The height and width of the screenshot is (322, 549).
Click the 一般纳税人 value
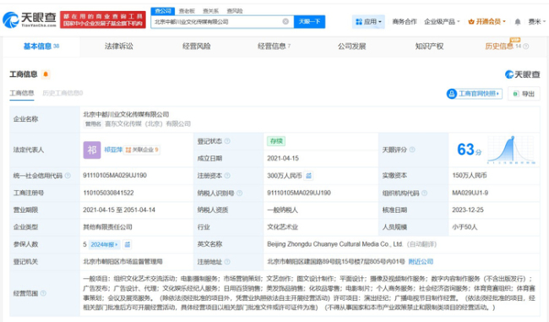(283, 210)
